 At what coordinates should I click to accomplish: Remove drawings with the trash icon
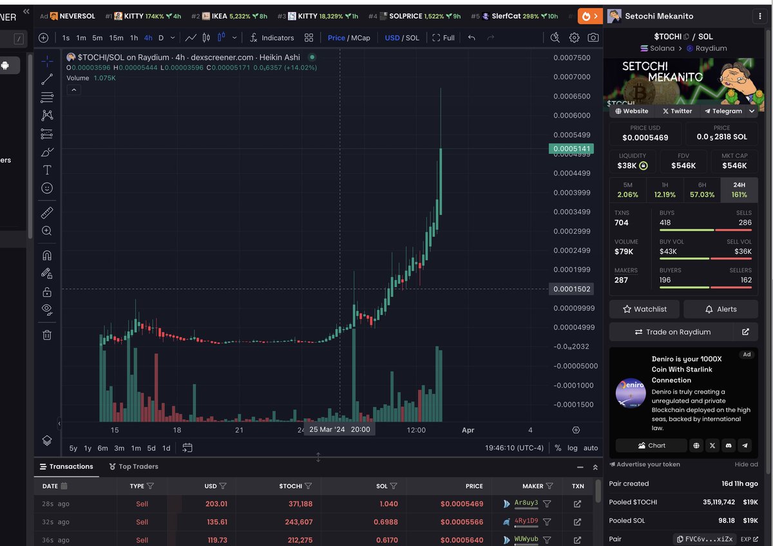[47, 335]
